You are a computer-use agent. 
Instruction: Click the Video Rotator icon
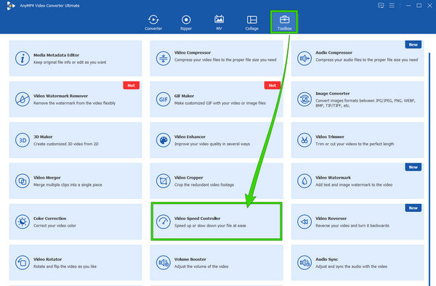pos(23,262)
